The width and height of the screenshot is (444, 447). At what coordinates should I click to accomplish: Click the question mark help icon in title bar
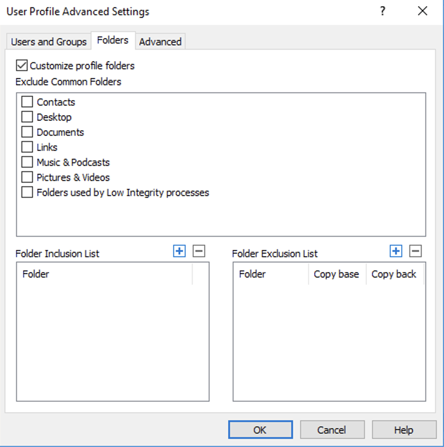tap(382, 12)
